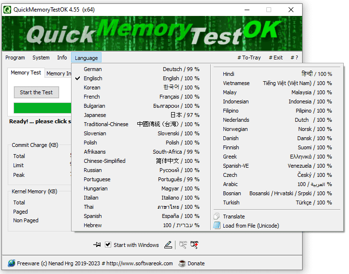Click the # To-Tray button

249,58
